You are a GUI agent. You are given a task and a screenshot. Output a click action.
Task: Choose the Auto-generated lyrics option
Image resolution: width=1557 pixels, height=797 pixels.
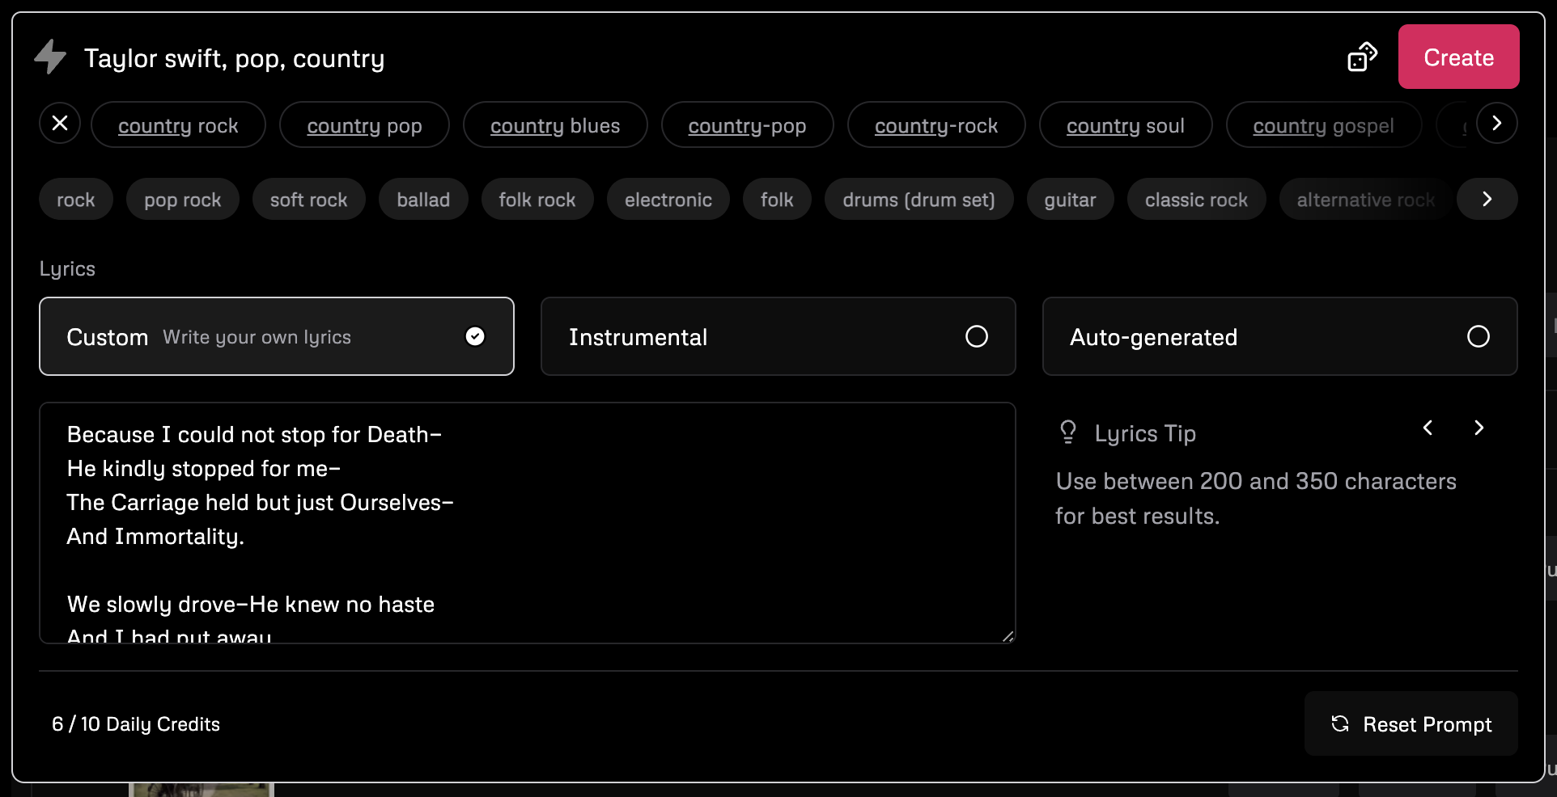click(x=1279, y=336)
